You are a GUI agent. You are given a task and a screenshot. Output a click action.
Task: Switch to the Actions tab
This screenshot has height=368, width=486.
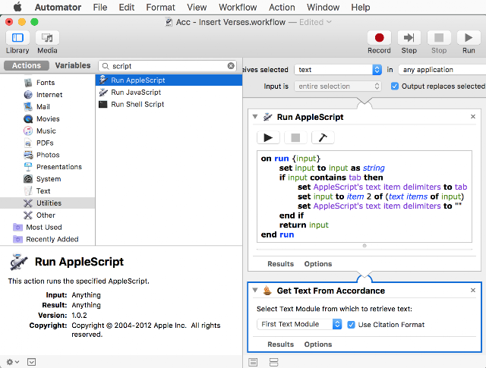coord(27,66)
